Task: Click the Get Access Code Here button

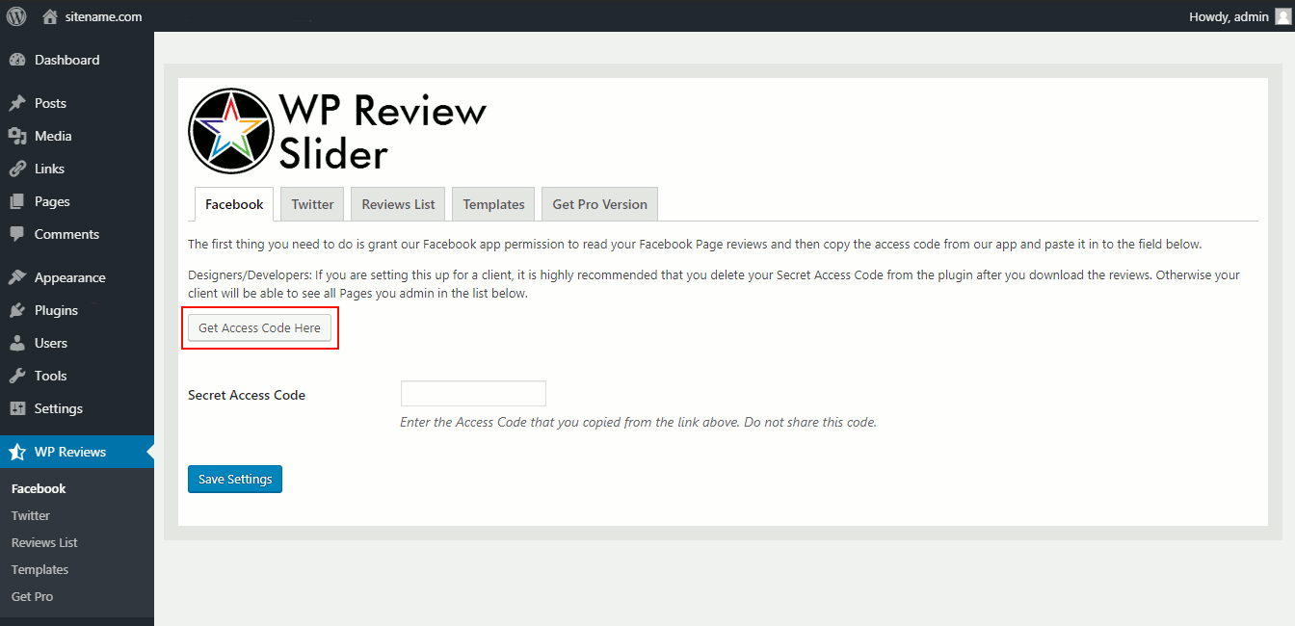Action: click(x=259, y=328)
